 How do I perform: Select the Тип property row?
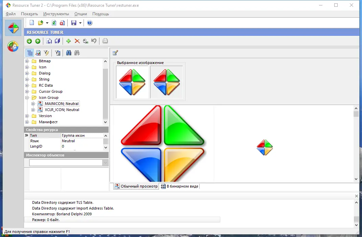[64, 135]
